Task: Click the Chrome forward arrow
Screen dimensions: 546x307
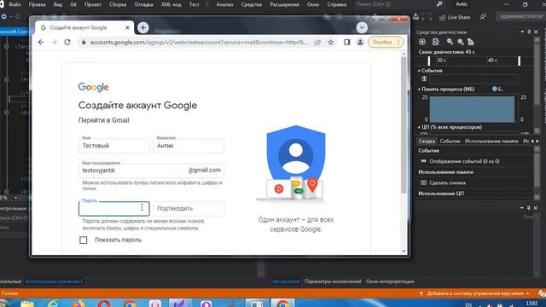Action: [x=54, y=42]
